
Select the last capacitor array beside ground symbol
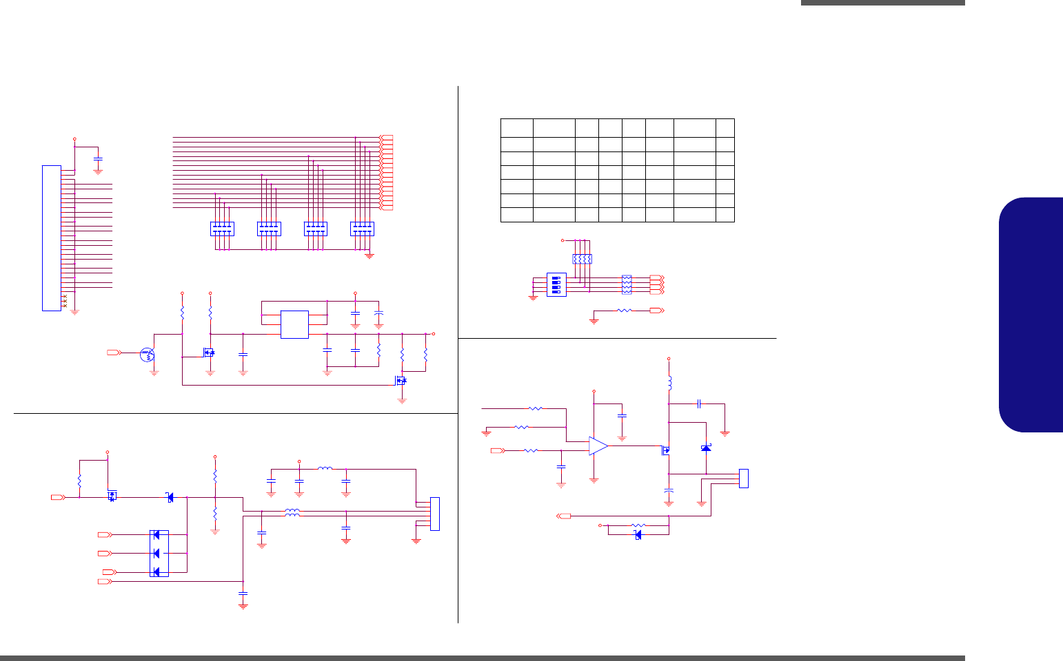click(x=363, y=229)
